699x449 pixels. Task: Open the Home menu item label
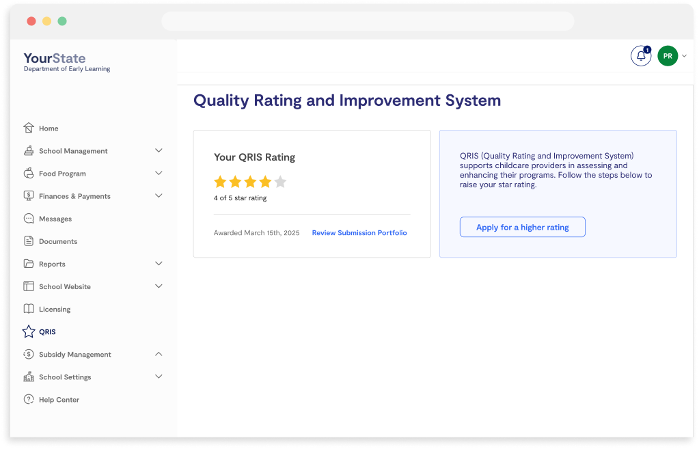pos(49,128)
